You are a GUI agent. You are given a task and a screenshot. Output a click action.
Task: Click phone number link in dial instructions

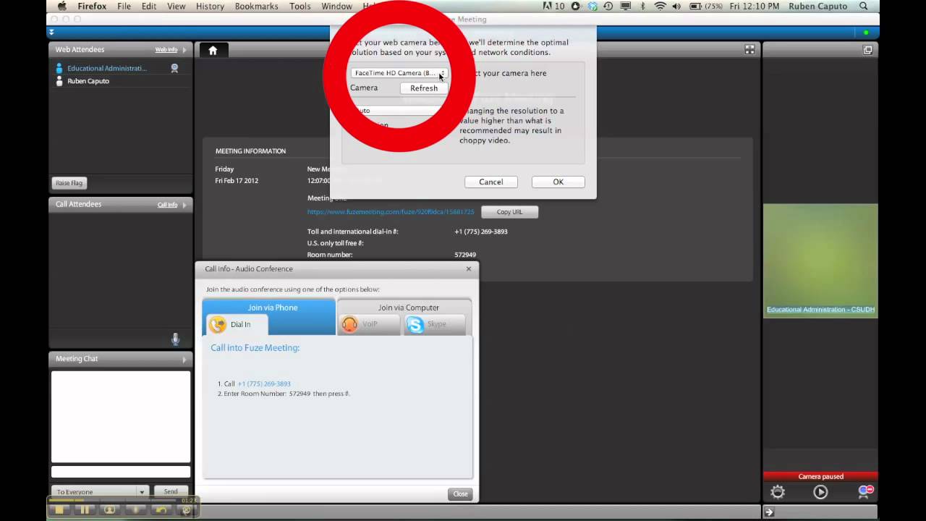tap(264, 384)
